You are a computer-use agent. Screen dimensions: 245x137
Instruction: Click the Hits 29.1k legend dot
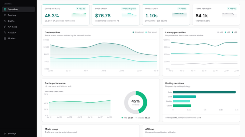[122, 118]
